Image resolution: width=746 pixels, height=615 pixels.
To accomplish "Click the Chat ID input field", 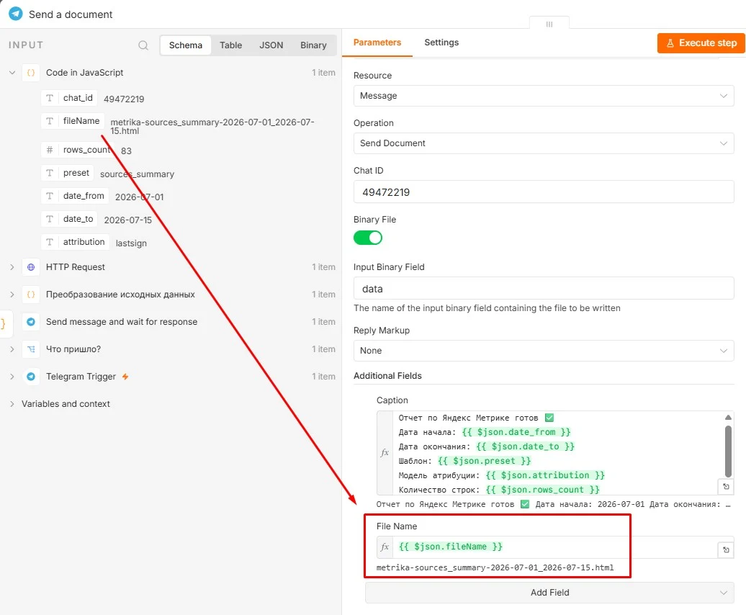I will click(x=544, y=192).
